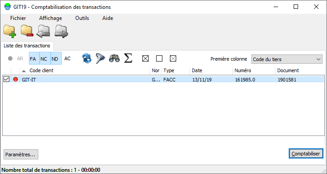The image size is (327, 174).
Task: Click the sigma totals icon
Action: (x=128, y=58)
